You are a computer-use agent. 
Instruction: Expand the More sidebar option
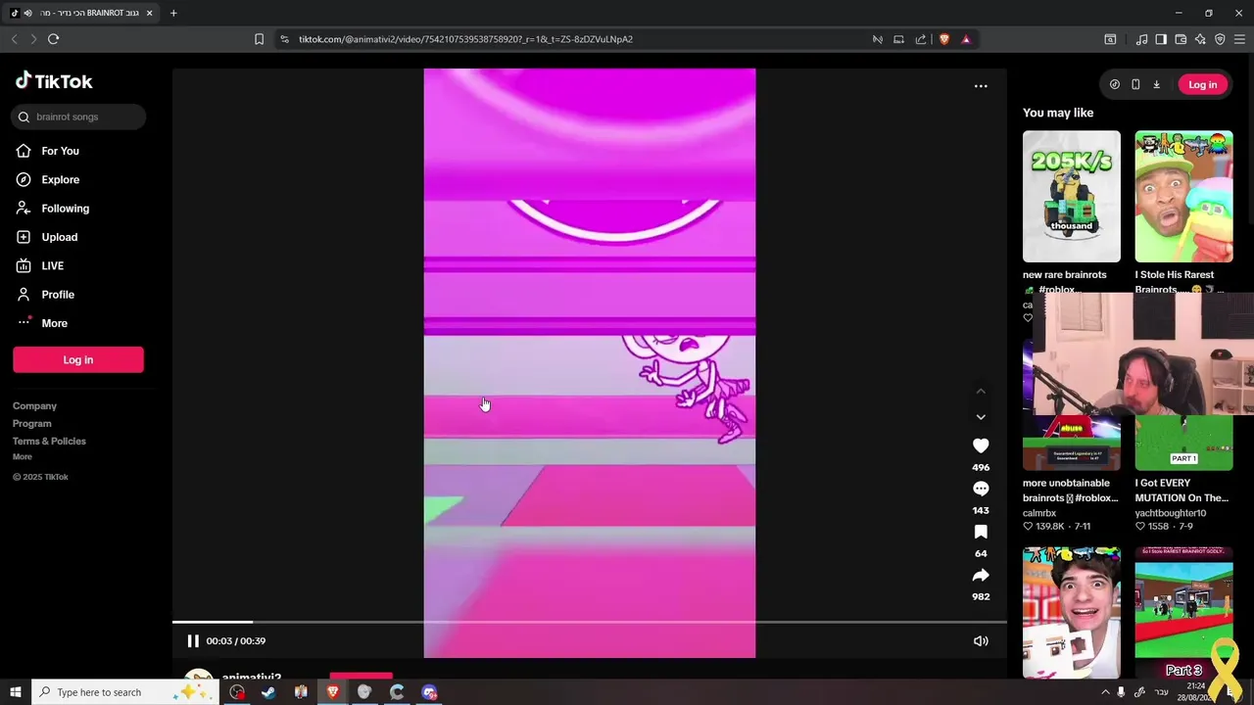[54, 323]
